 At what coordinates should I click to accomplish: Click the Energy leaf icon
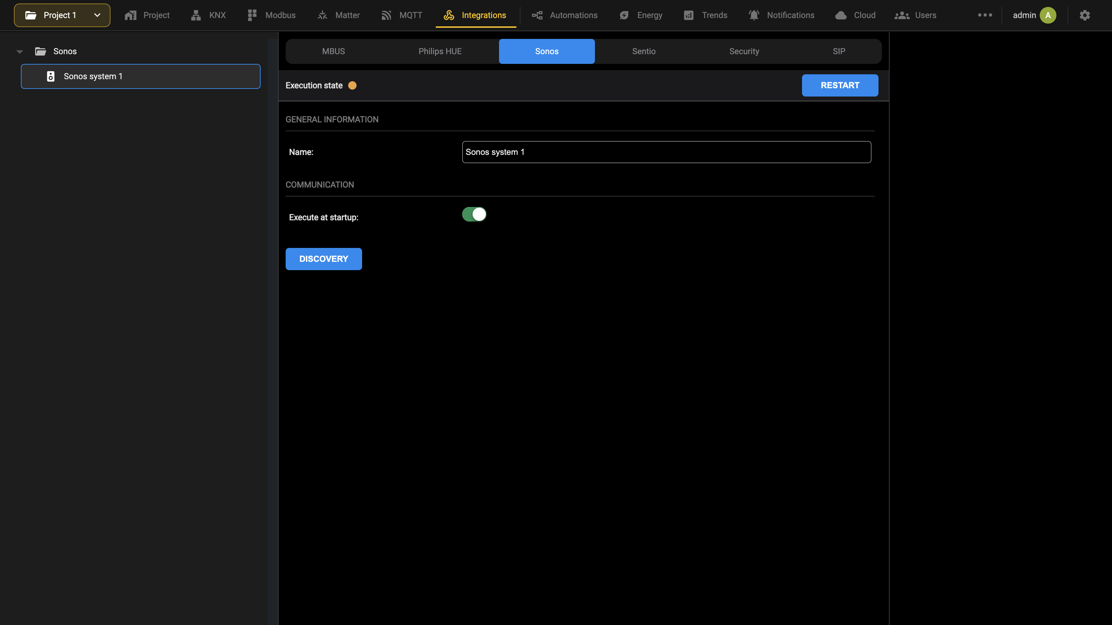coord(624,15)
